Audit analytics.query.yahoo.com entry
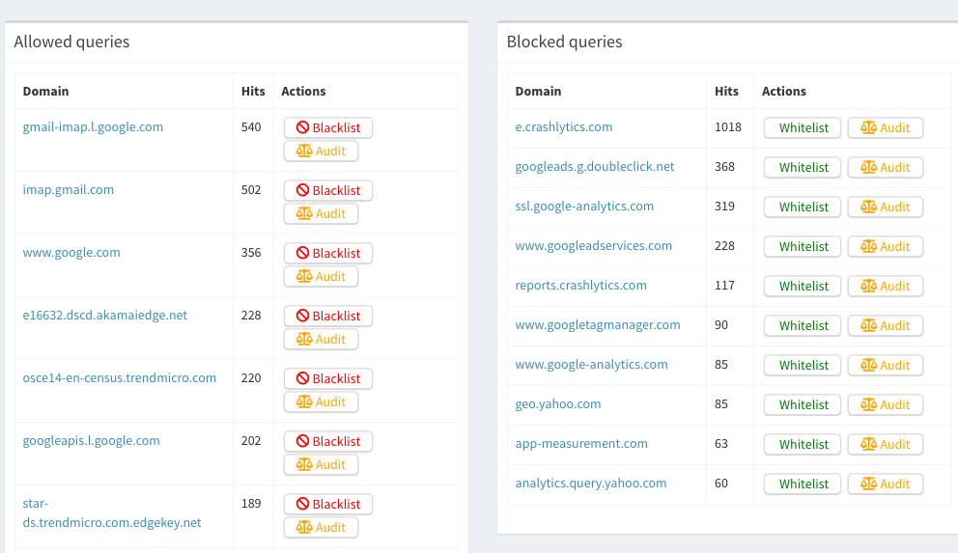 click(x=886, y=484)
